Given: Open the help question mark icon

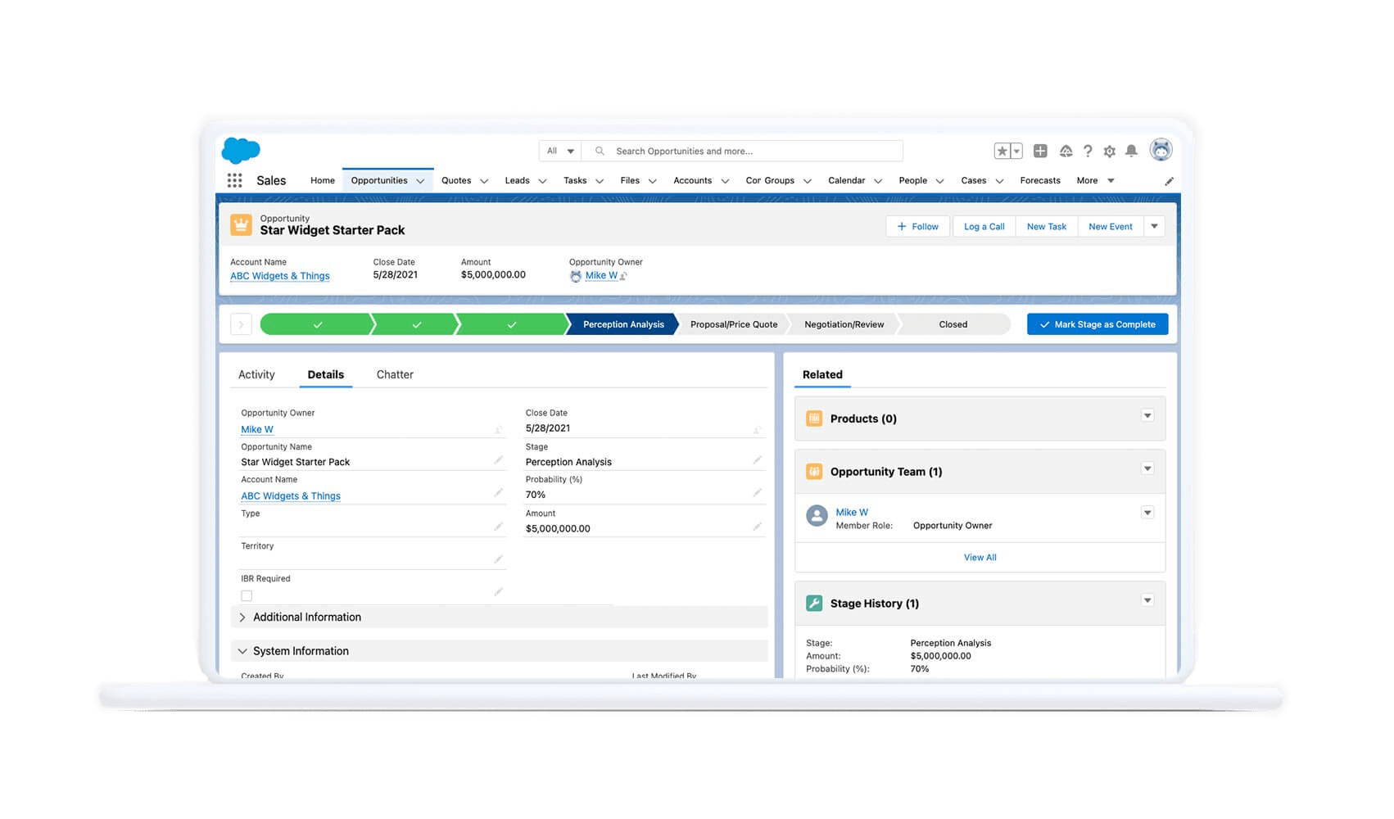Looking at the screenshot, I should 1088,151.
